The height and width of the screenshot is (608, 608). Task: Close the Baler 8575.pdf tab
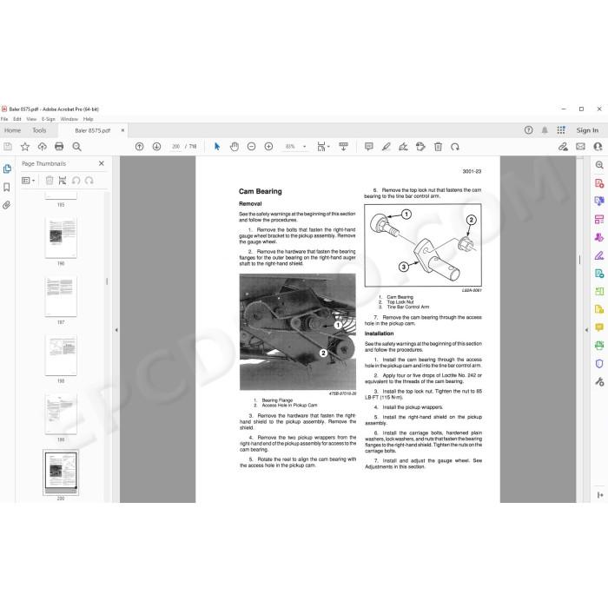[x=123, y=130]
